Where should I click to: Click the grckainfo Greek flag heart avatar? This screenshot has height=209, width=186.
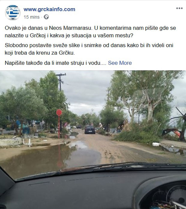point(13,13)
